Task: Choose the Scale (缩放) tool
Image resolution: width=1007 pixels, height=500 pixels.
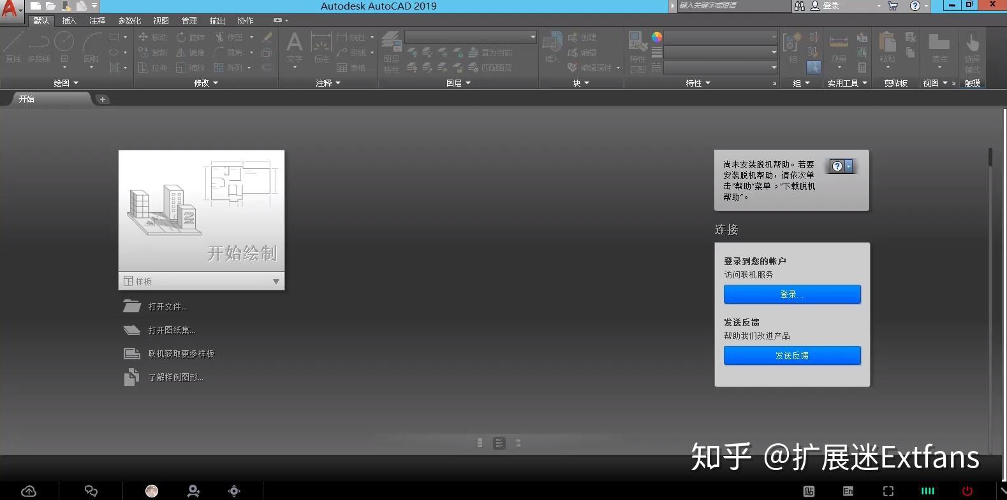Action: [x=191, y=68]
